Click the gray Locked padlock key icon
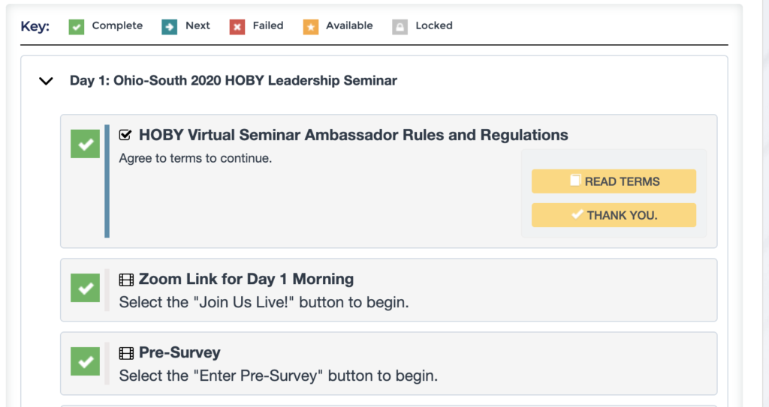 pyautogui.click(x=400, y=27)
